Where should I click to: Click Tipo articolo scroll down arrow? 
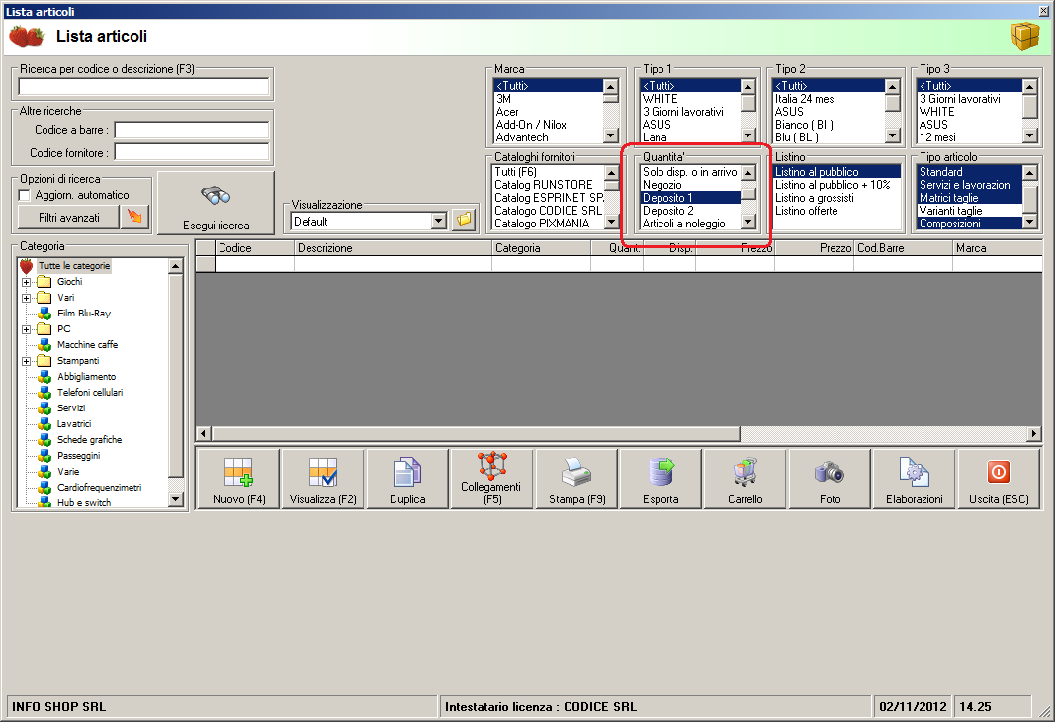1029,222
